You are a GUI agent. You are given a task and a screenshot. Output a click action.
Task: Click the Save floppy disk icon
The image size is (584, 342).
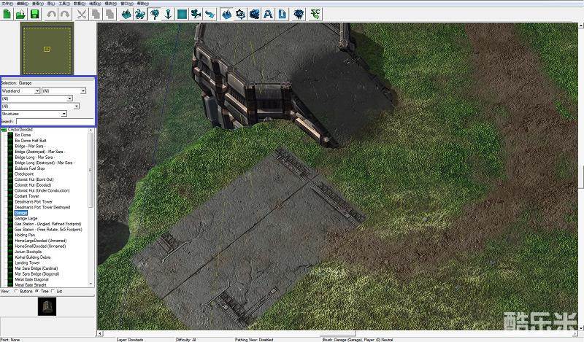click(34, 14)
